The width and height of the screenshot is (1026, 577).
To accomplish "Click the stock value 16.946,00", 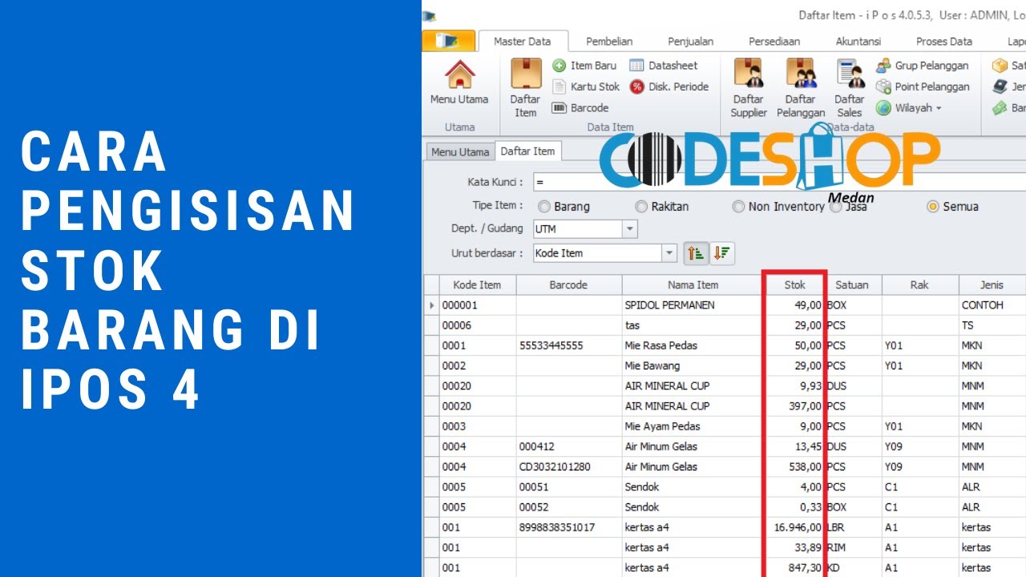I will tap(798, 527).
